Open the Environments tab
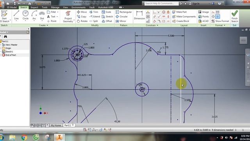 point(79,7)
